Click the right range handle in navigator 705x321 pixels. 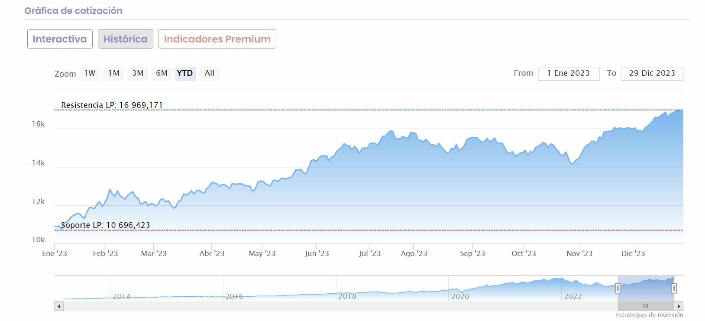coord(674,288)
